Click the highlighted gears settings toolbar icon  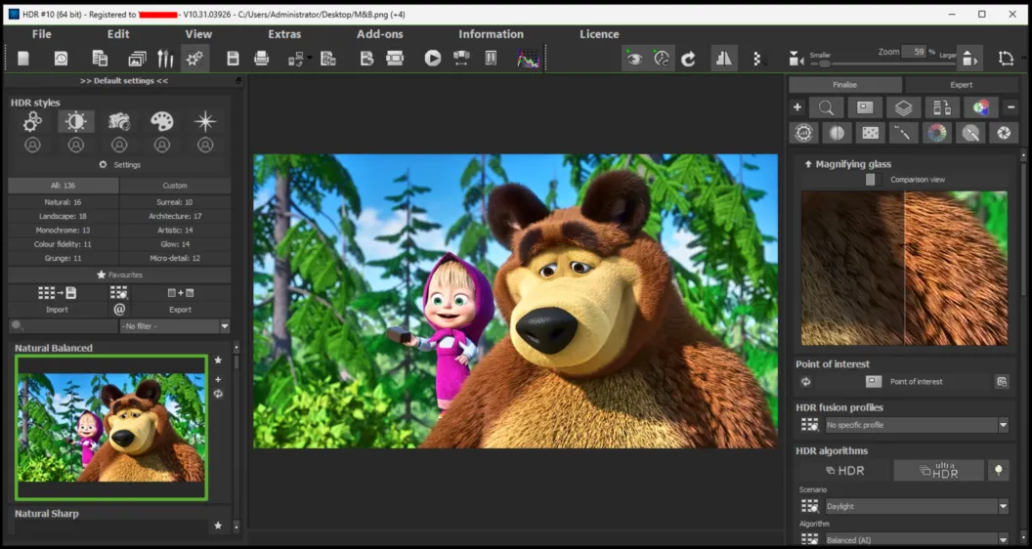click(194, 59)
